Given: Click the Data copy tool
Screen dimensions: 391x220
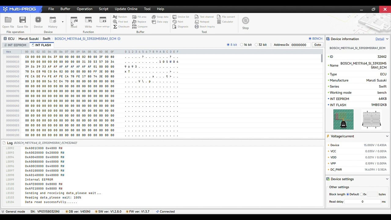Looking at the screenshot, I should coord(160,22).
